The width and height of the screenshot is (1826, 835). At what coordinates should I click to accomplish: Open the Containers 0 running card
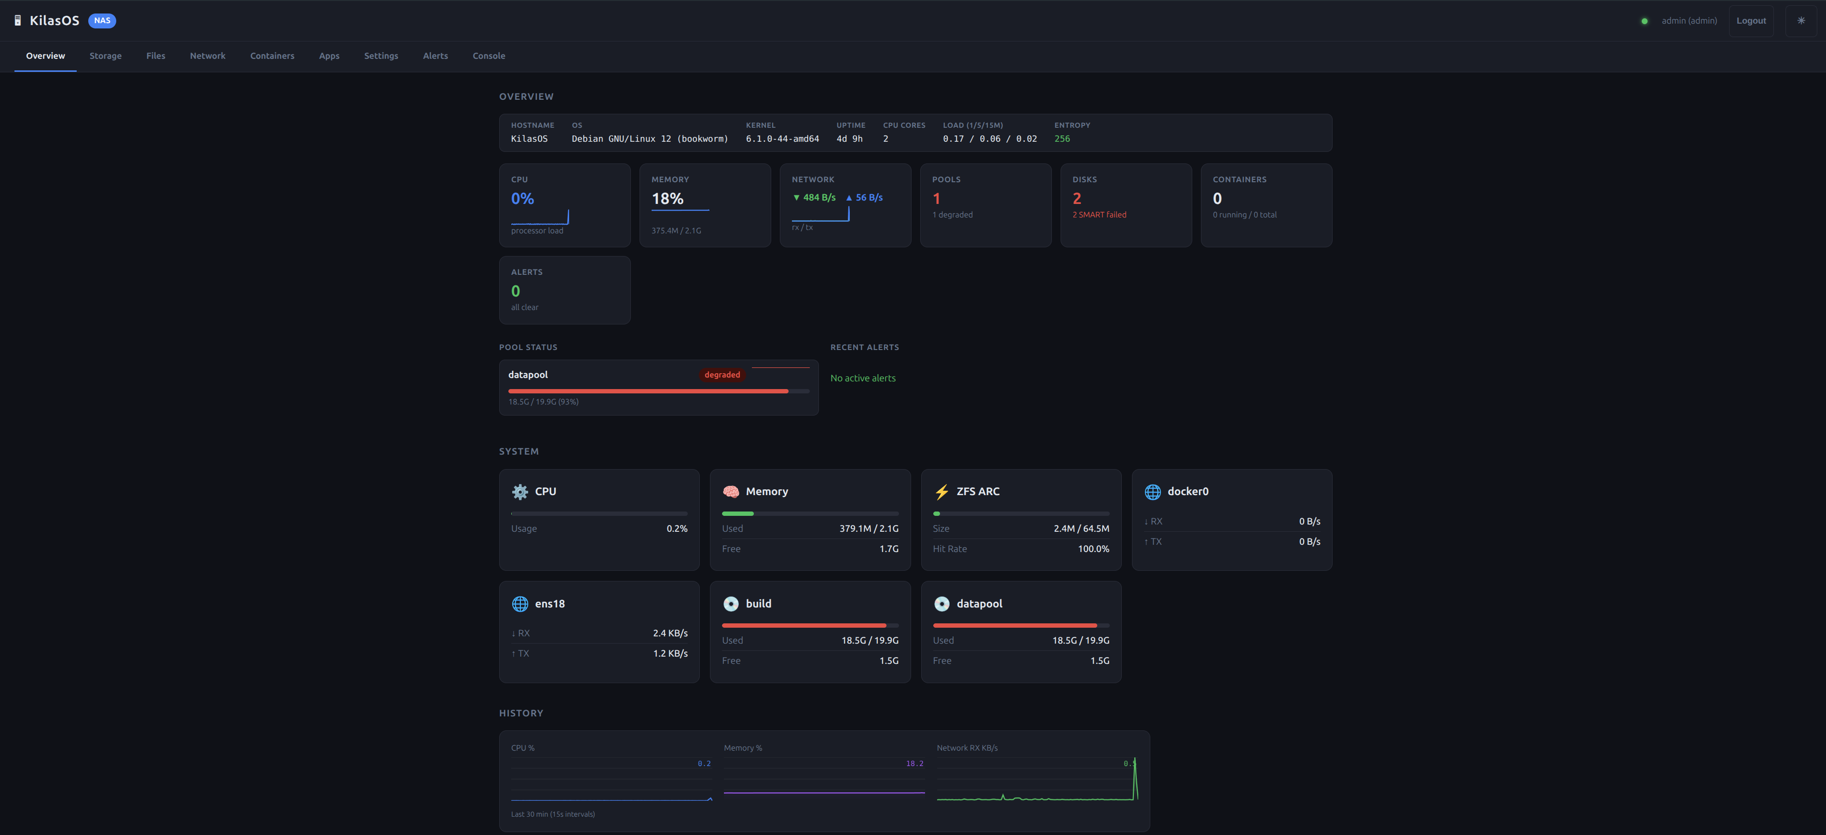pyautogui.click(x=1266, y=205)
